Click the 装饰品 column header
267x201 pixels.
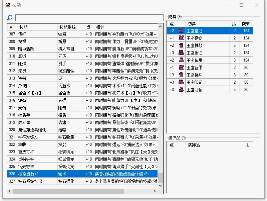coord(214,145)
